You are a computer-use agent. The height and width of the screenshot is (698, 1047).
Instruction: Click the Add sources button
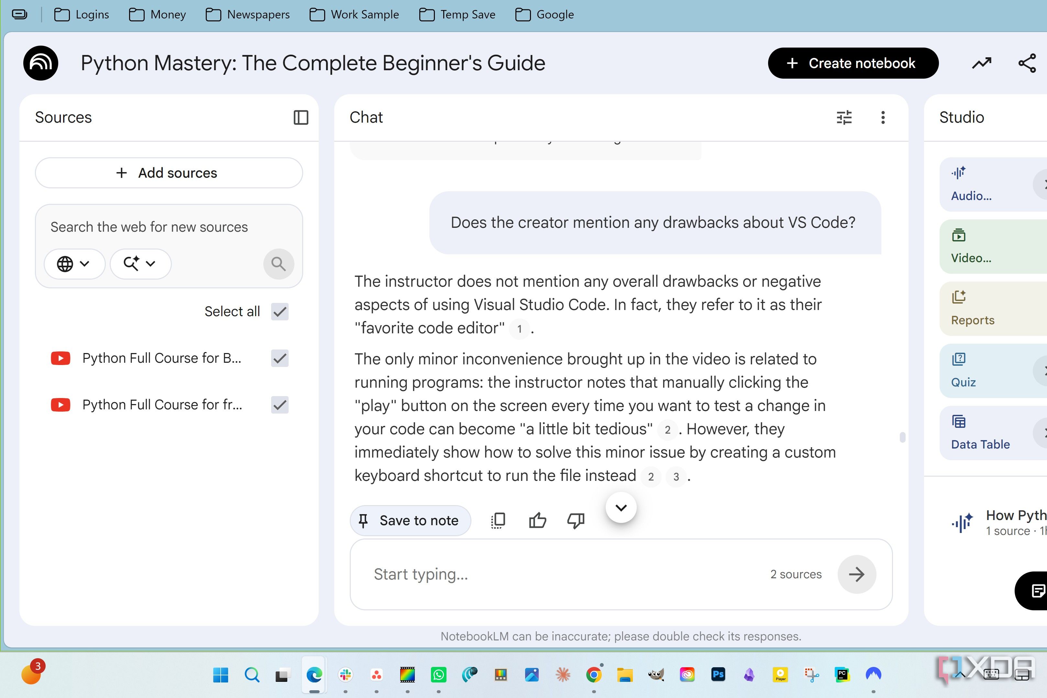[x=169, y=173]
